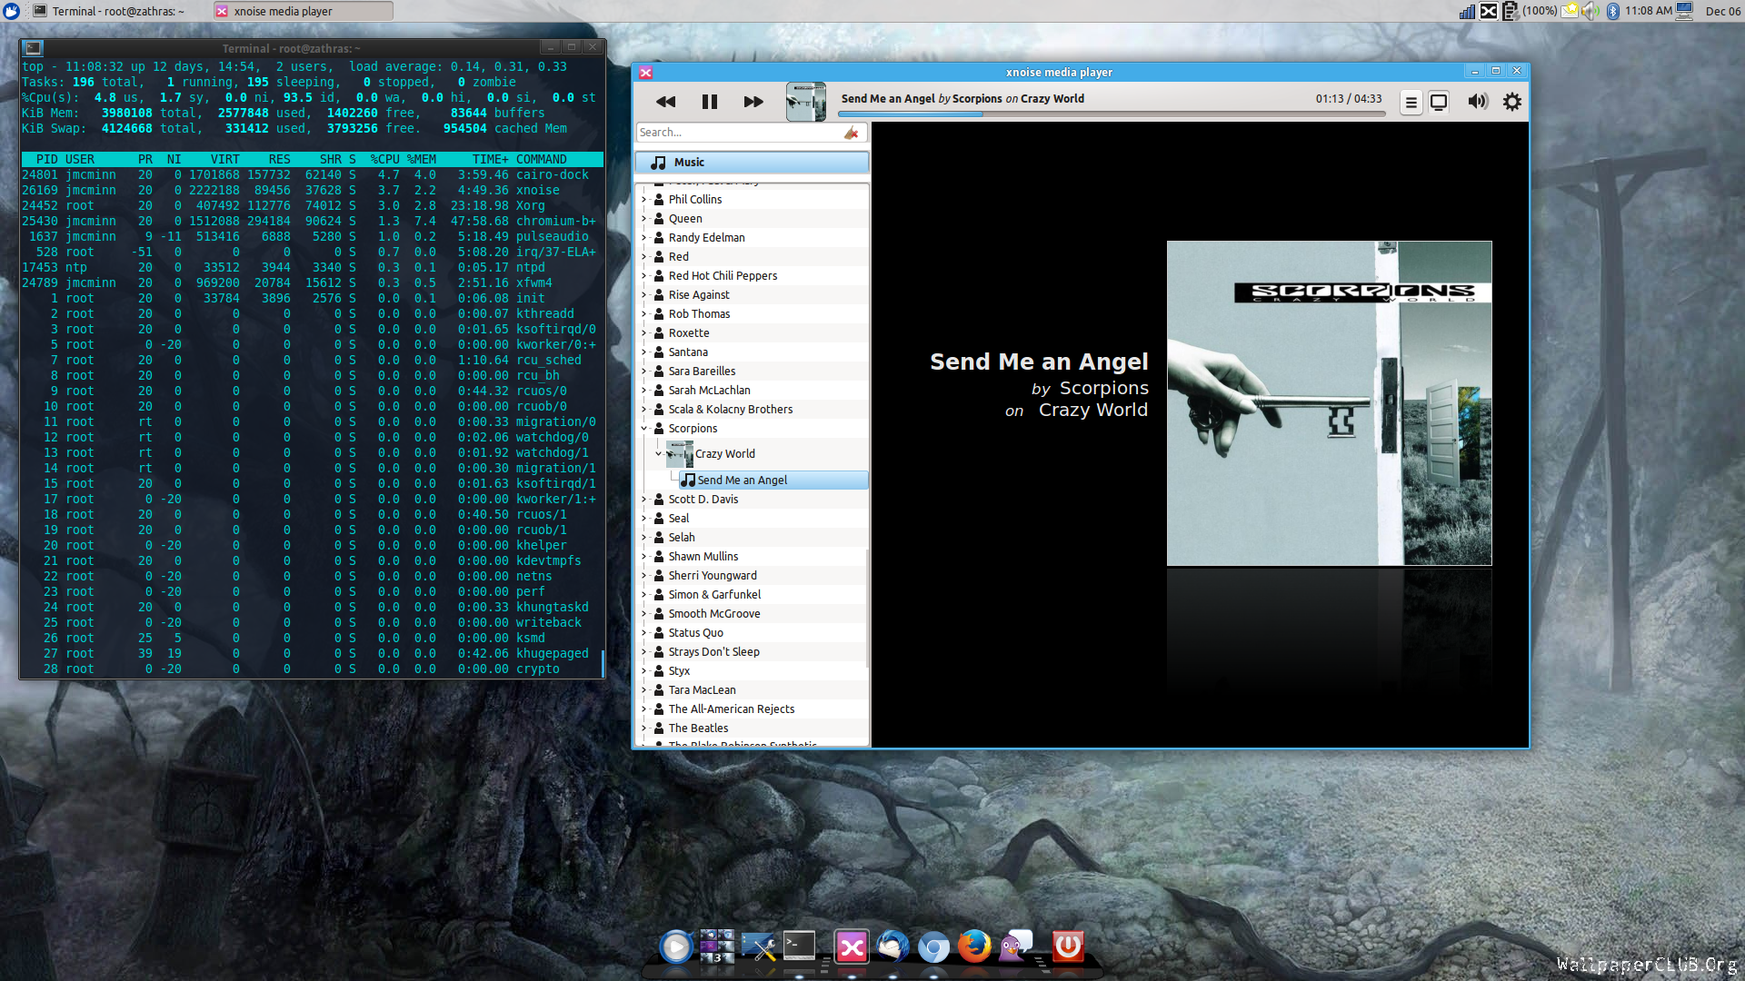
Task: Focus the Search input field
Action: point(738,133)
